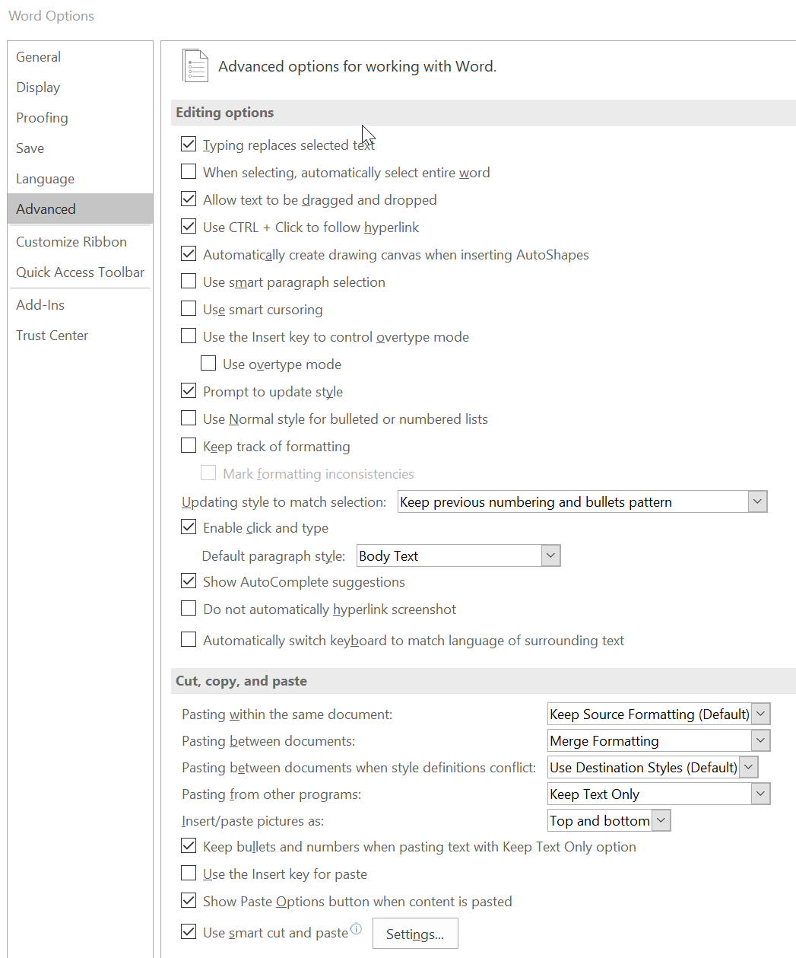The image size is (796, 958).
Task: Toggle Show AutoComplete suggestions checkbox
Action: point(189,581)
